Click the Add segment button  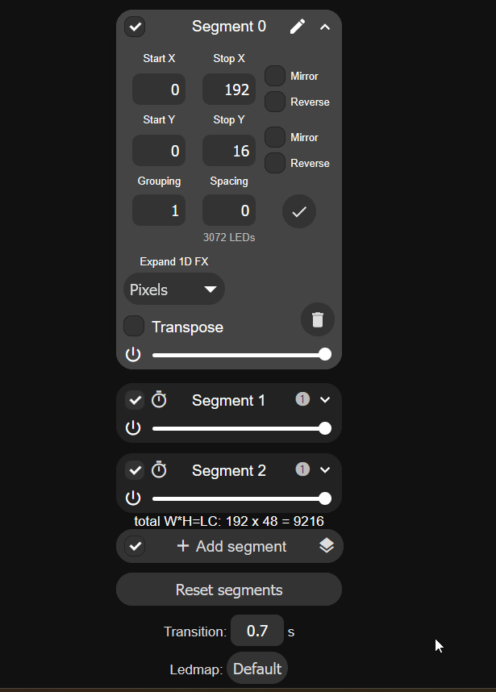coord(231,546)
